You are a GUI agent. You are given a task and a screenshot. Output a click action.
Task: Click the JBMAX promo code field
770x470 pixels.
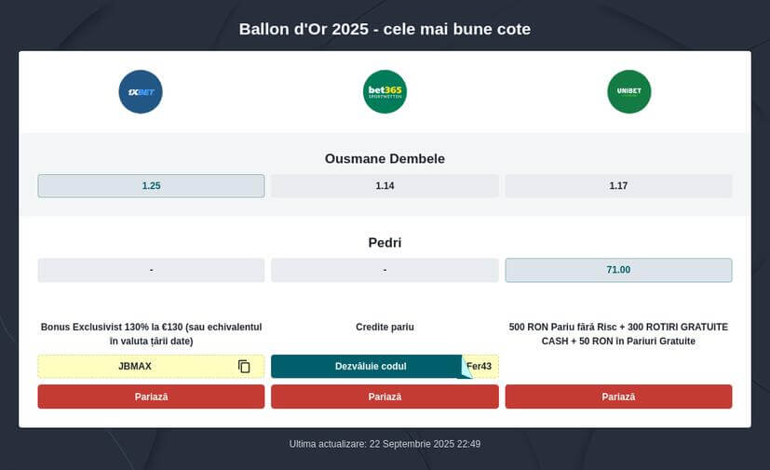[x=135, y=367]
